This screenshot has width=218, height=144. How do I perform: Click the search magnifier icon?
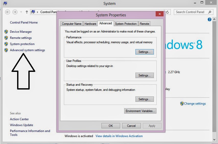click(210, 12)
